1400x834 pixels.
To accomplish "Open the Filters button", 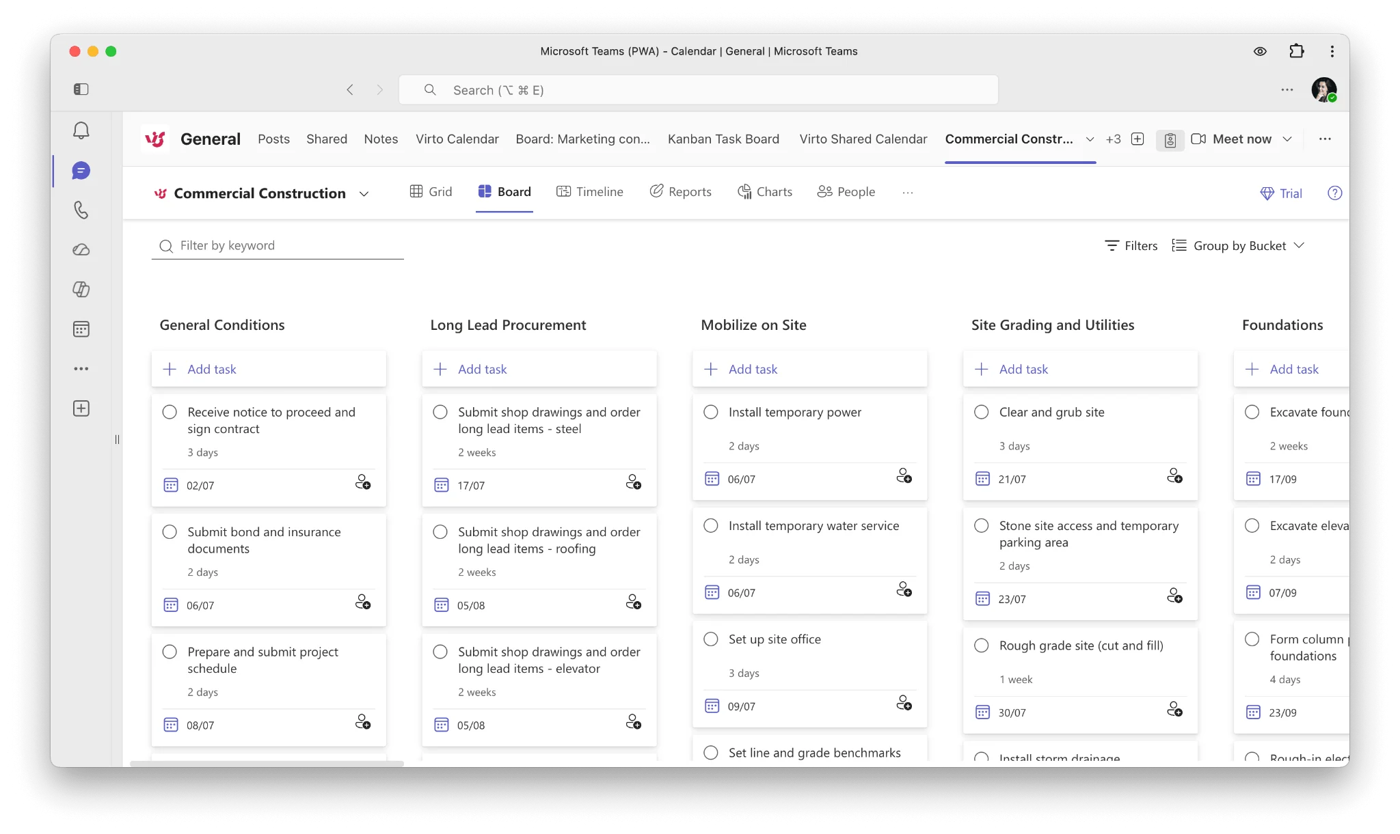I will coord(1131,246).
